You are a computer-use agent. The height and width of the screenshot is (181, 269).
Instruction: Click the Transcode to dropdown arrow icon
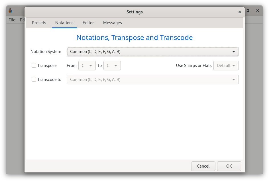click(233, 80)
